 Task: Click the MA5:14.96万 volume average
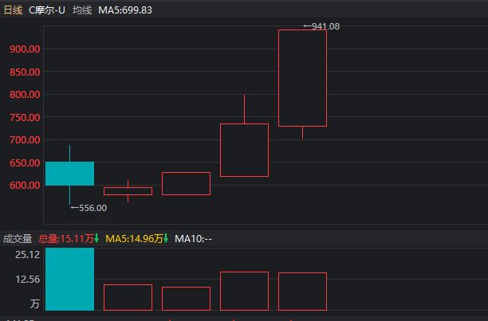click(x=133, y=238)
